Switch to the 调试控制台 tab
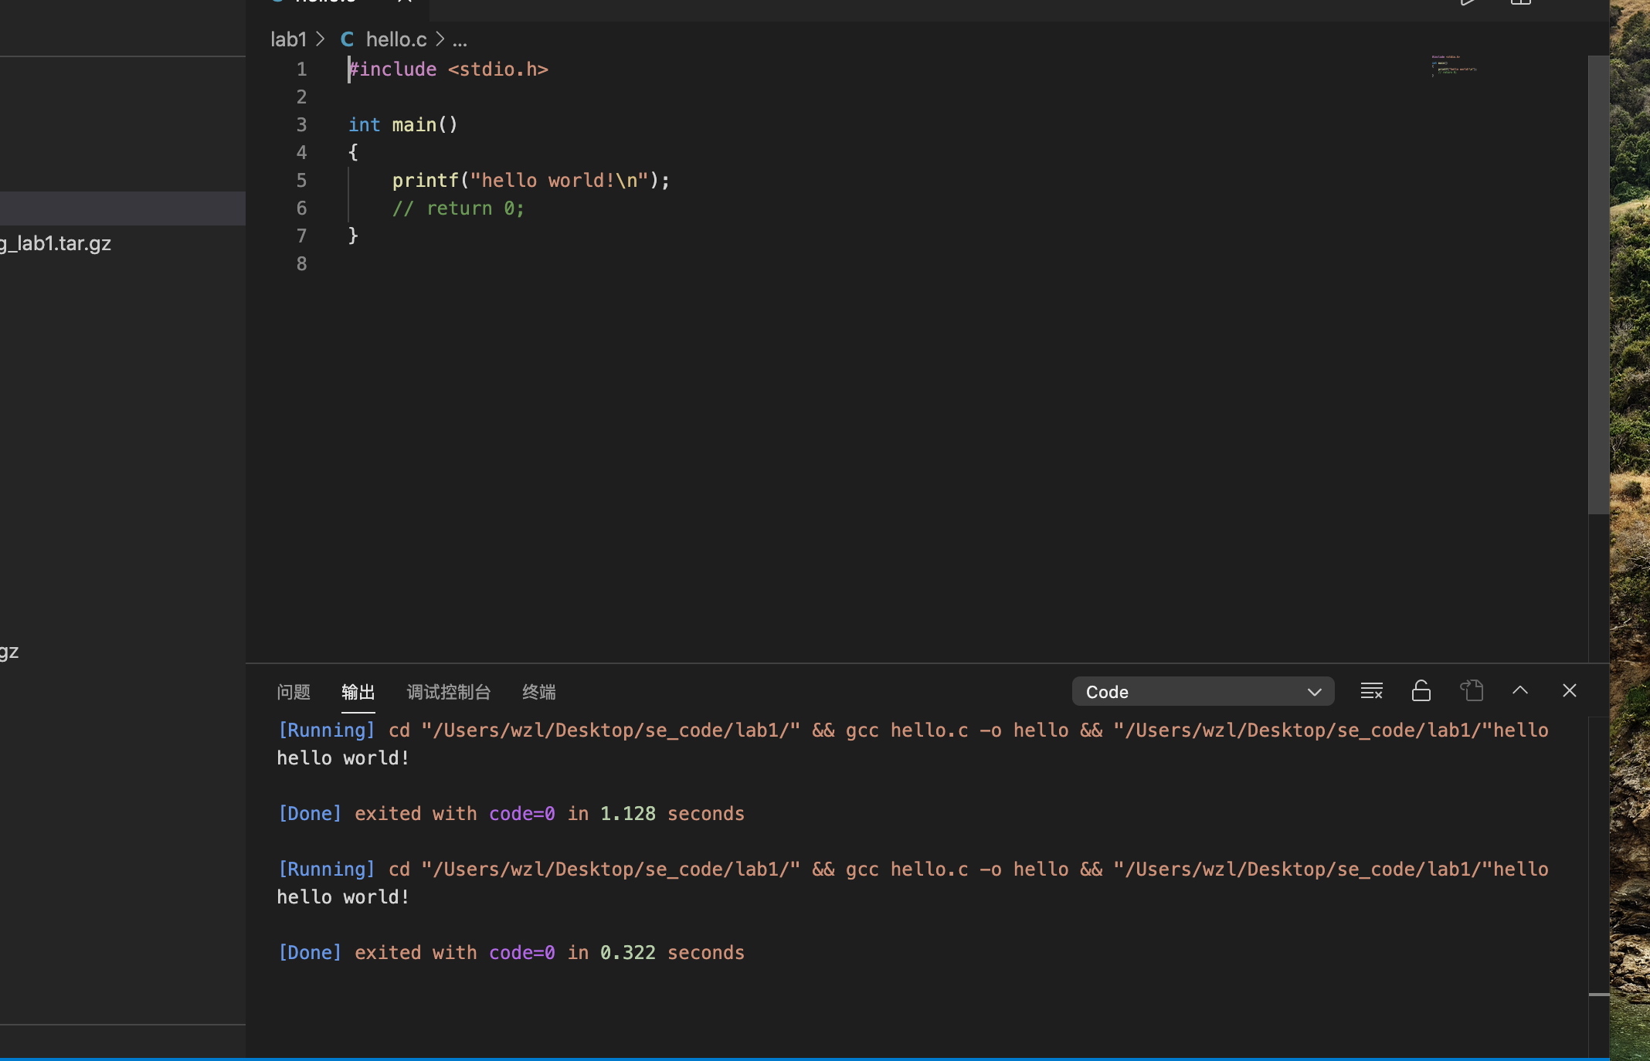The height and width of the screenshot is (1061, 1650). pos(448,692)
